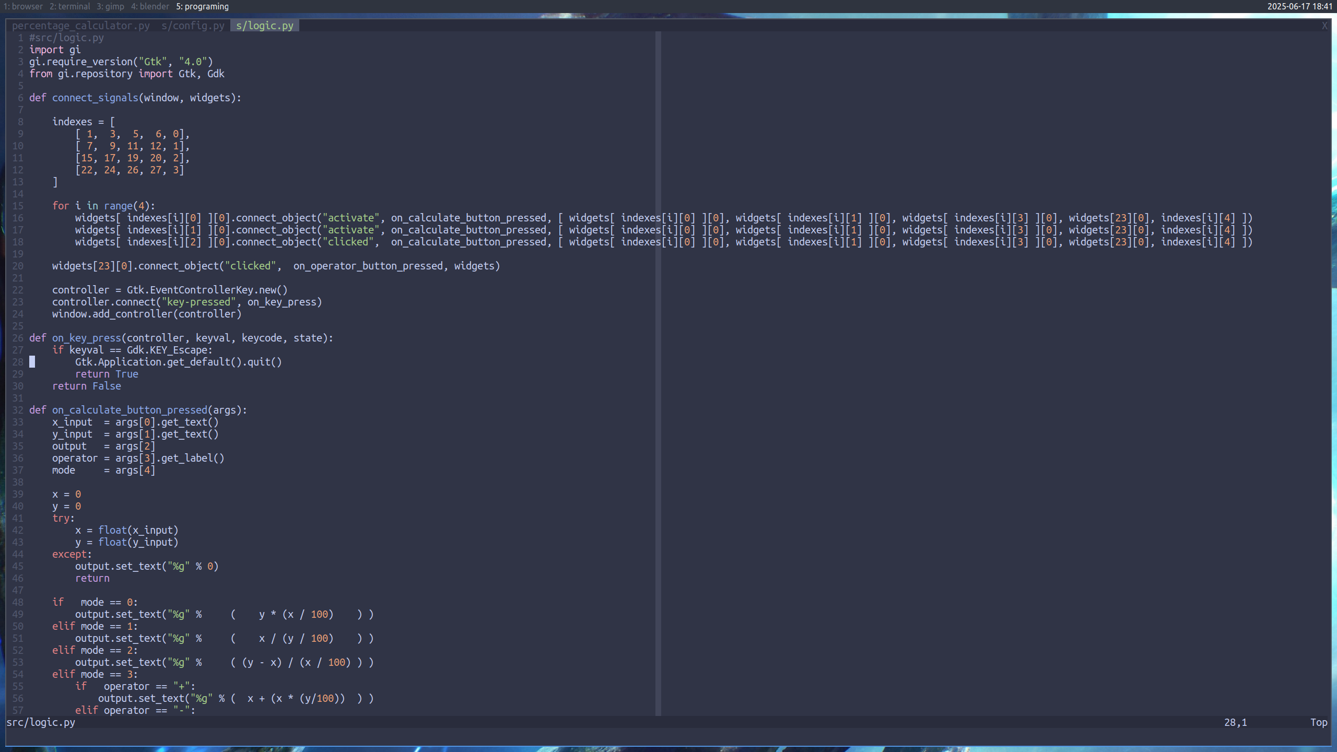Click 'Gtk.Application.get_default().quit()'
Viewport: 1337px width, 752px height.
coord(179,362)
